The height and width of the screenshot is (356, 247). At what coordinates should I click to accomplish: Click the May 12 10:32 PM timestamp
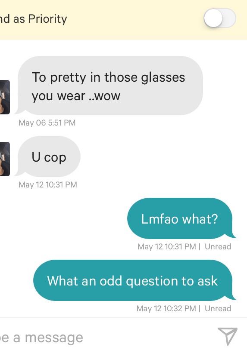pos(166,309)
